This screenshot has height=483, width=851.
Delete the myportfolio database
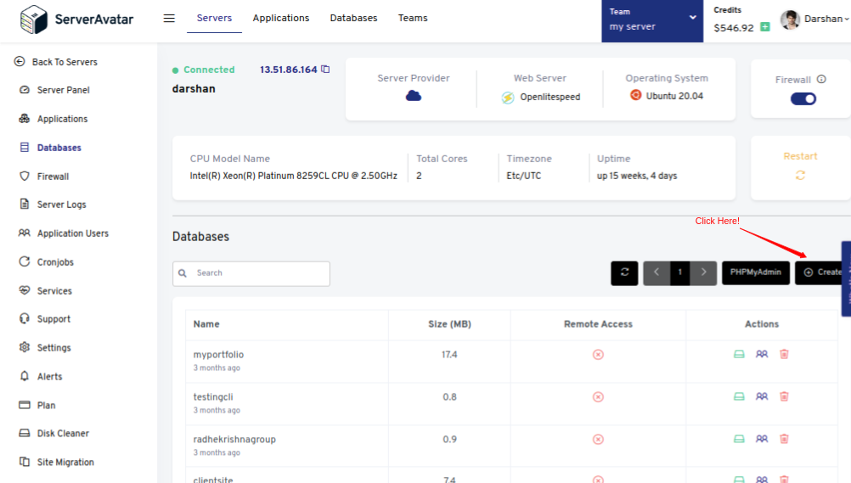pyautogui.click(x=784, y=354)
